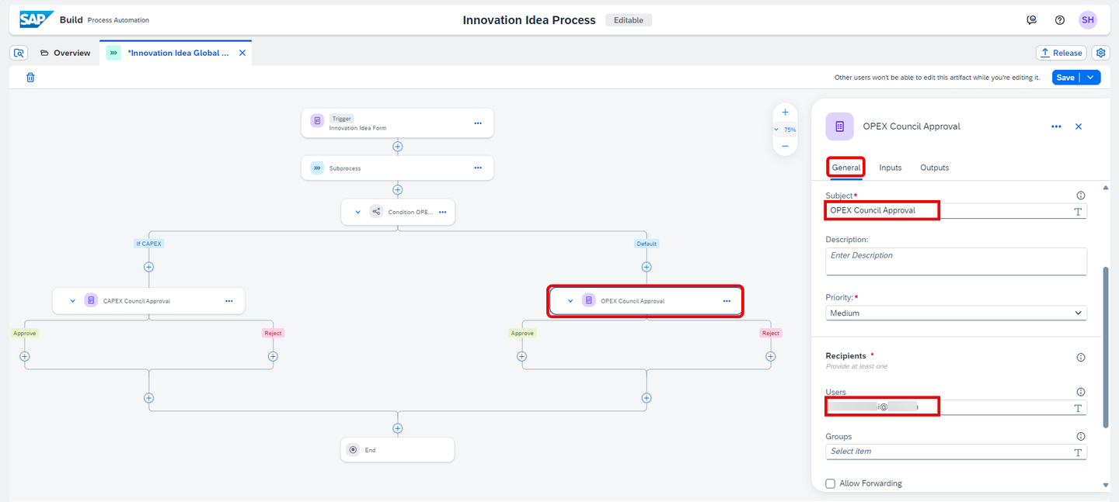The image size is (1119, 502).
Task: Add step under CAPEX Reject branch
Action: (x=273, y=357)
